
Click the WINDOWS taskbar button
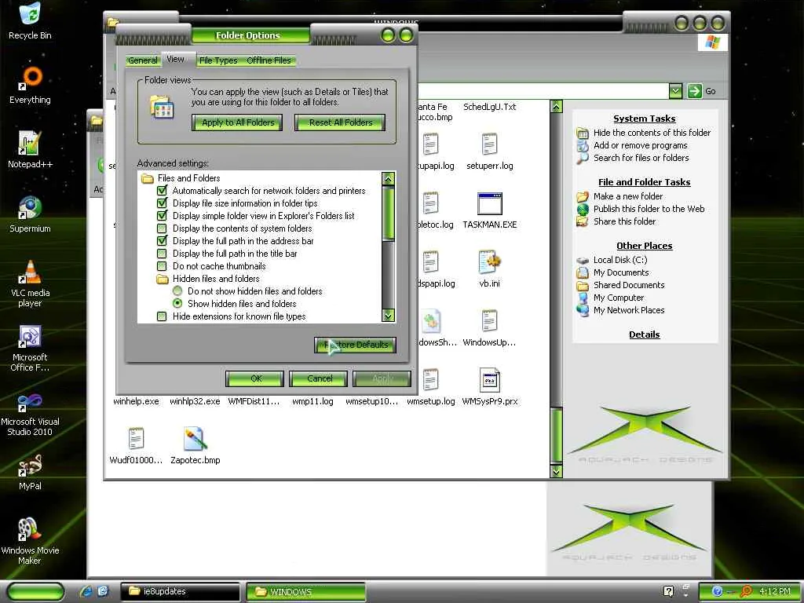[x=306, y=591]
